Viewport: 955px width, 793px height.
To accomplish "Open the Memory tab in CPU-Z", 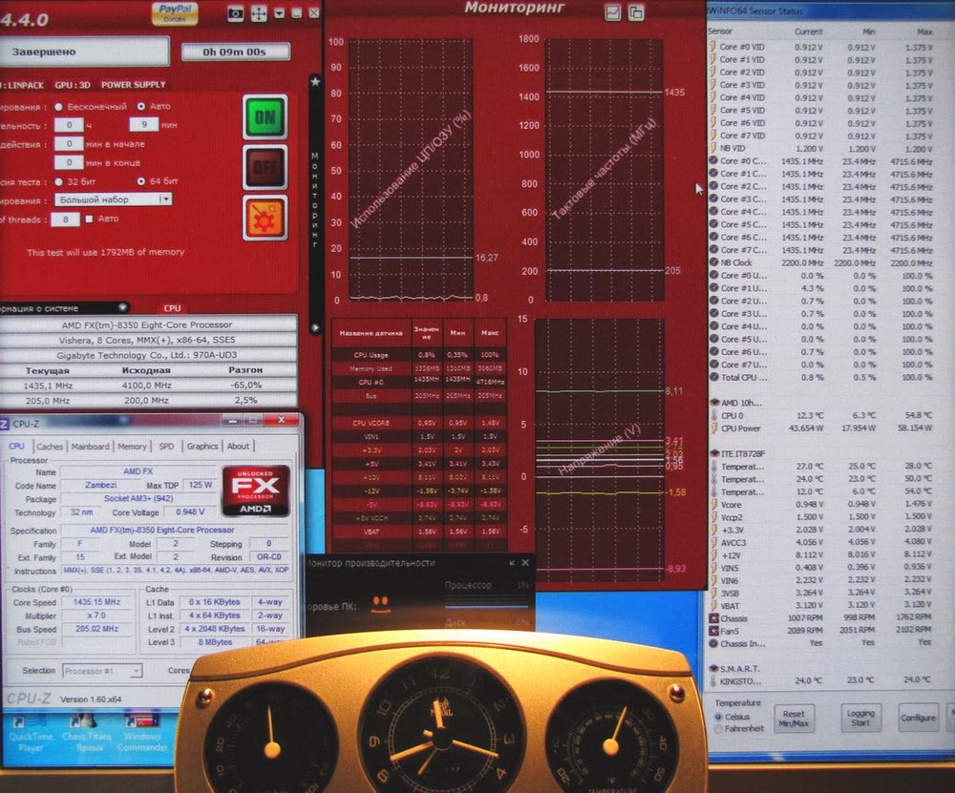I will tap(132, 447).
